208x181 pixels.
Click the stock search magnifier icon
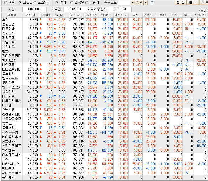[x=137, y=3]
